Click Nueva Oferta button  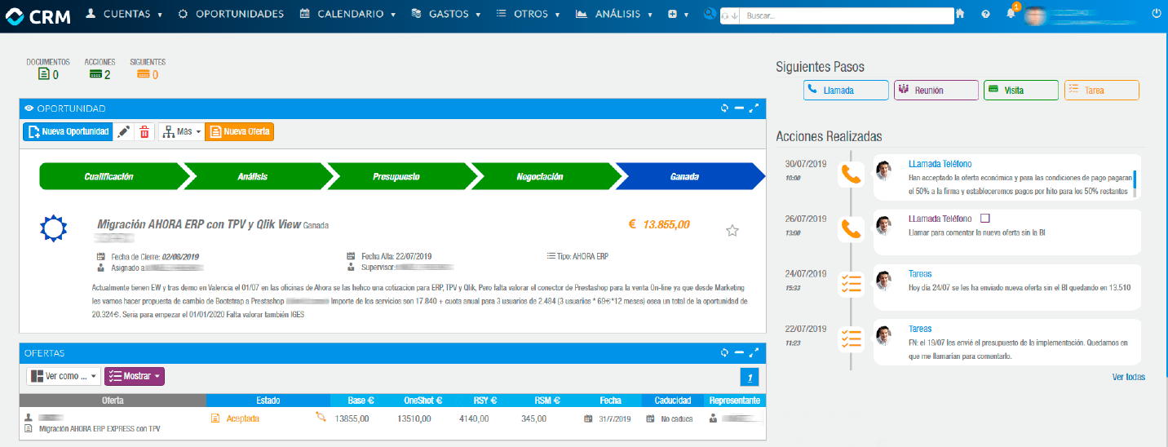click(x=240, y=131)
